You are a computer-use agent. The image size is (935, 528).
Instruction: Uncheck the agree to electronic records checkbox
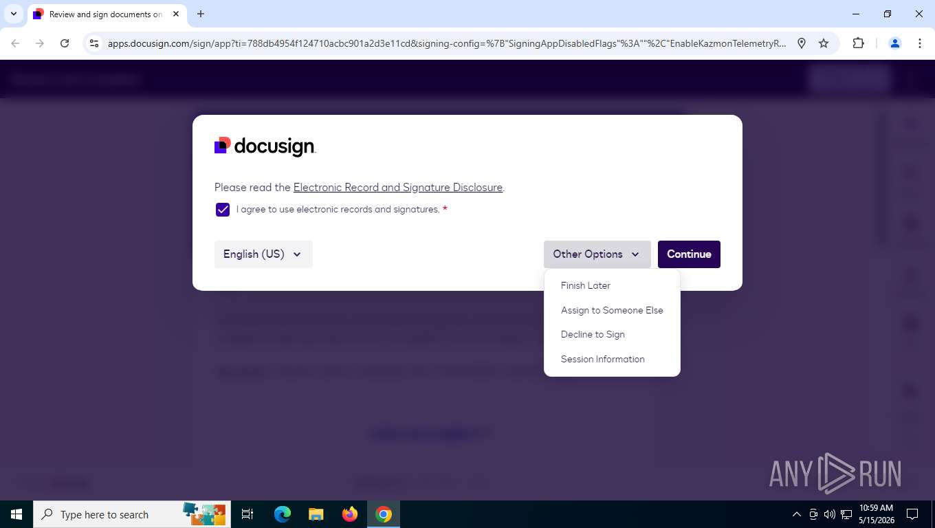pos(223,210)
